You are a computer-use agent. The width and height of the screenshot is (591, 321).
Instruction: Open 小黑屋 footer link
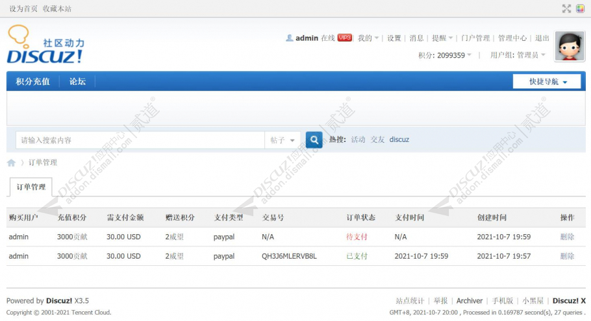533,301
